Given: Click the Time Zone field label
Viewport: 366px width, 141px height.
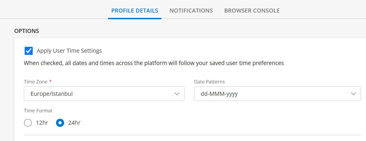Looking at the screenshot, I should tap(36, 82).
